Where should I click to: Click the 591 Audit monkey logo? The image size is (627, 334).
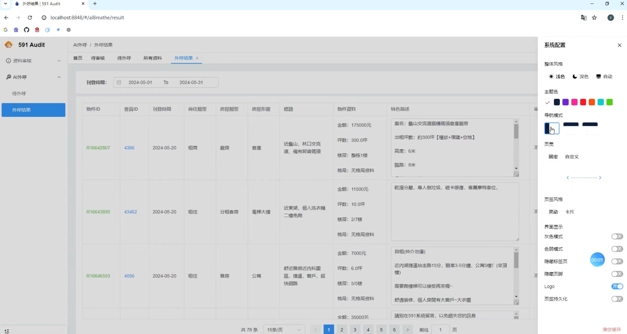click(9, 45)
